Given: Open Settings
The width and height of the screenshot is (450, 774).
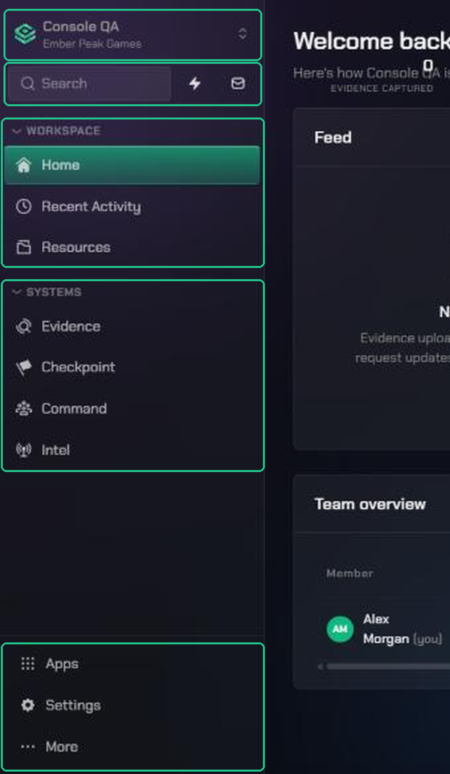Looking at the screenshot, I should (132, 705).
